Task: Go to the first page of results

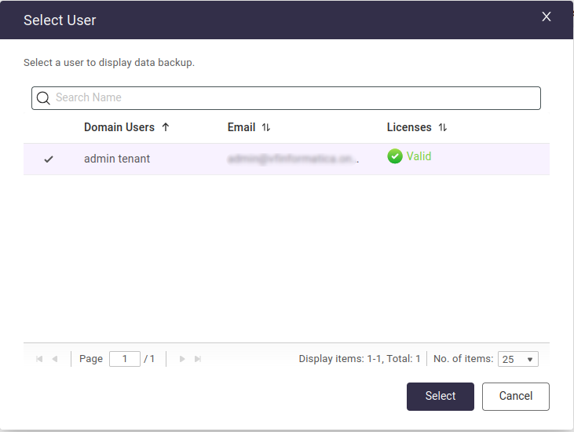Action: coord(39,359)
